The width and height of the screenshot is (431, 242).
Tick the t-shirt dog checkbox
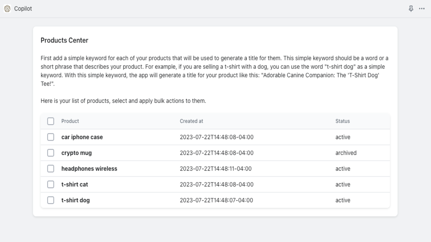[51, 200]
